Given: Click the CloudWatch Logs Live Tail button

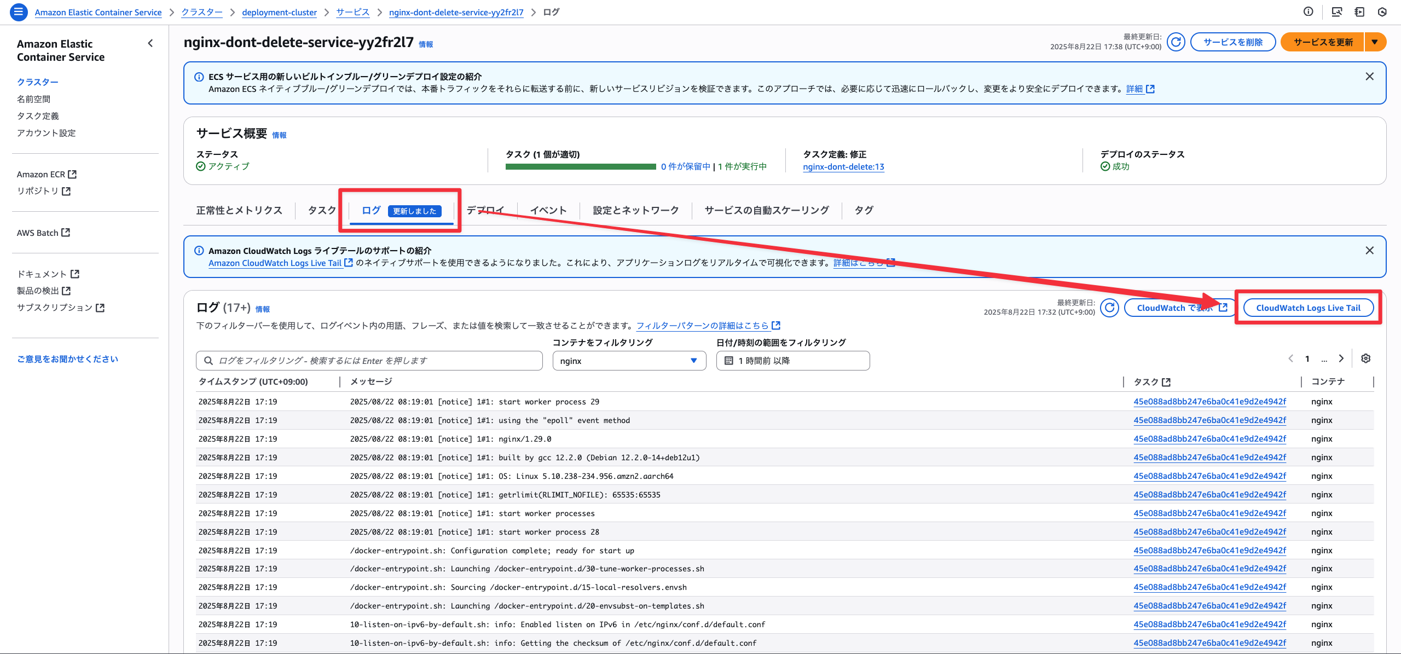Looking at the screenshot, I should 1308,308.
